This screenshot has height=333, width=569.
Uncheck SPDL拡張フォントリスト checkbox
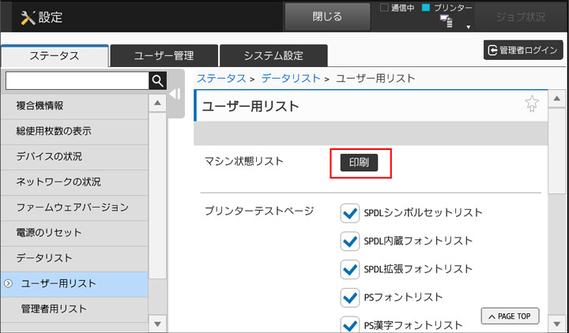(349, 270)
